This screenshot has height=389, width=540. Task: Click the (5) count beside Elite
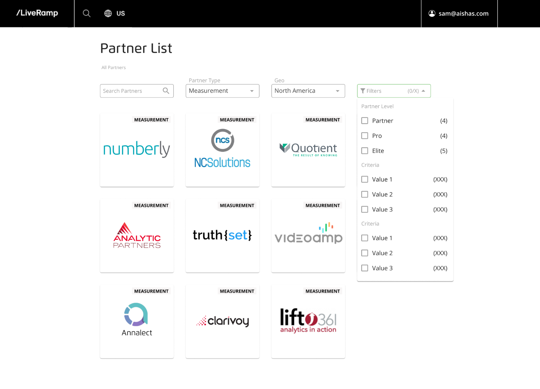pyautogui.click(x=444, y=151)
